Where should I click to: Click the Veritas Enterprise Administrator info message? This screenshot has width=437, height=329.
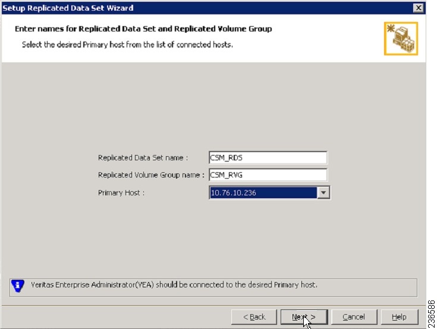click(174, 284)
